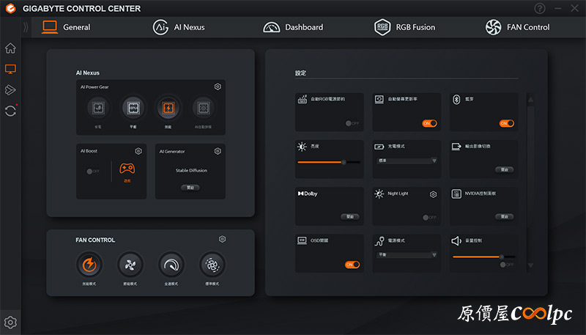Open the AI Boost settings gear
The height and width of the screenshot is (335, 586).
pos(138,151)
